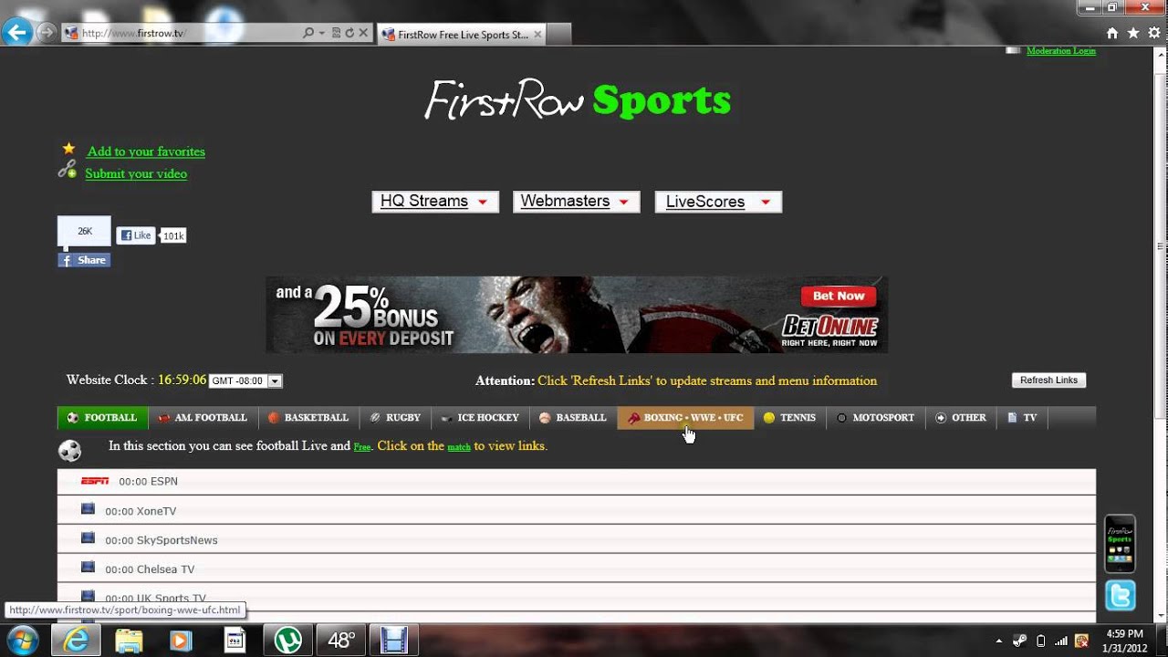Expand the Webmasters dropdown
The height and width of the screenshot is (657, 1168).
point(577,202)
